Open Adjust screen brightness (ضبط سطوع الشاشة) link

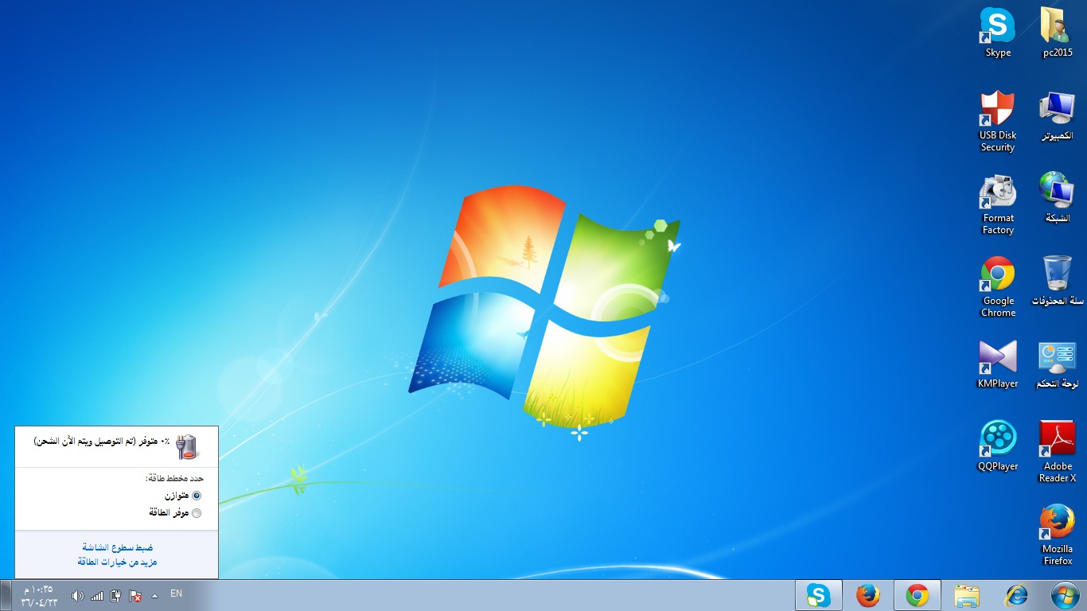pyautogui.click(x=118, y=547)
